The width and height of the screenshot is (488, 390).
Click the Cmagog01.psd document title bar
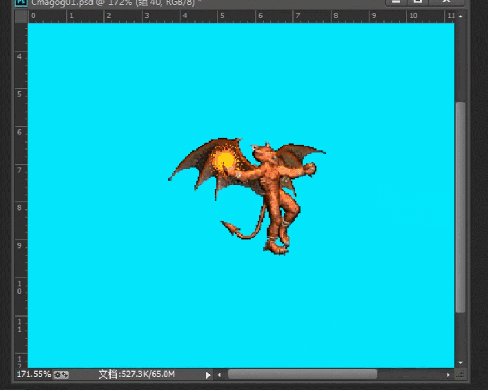pos(199,3)
